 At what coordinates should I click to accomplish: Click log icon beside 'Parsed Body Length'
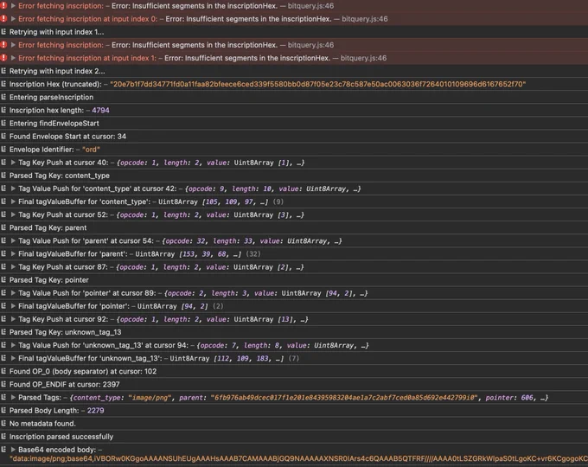[3, 411]
